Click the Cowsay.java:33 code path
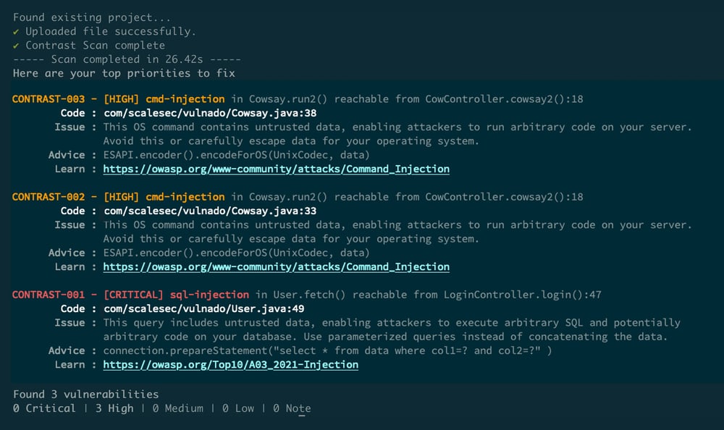The height and width of the screenshot is (430, 724). click(210, 211)
